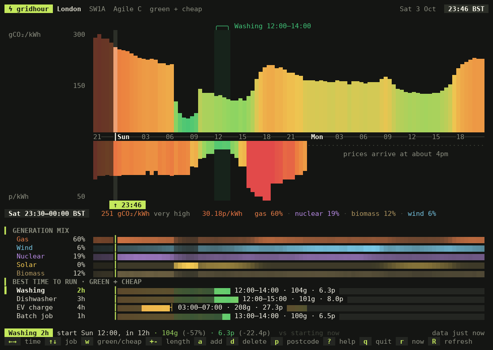Image resolution: width=493 pixels, height=350 pixels.
Task: Click the 'd' delete key badge
Action: point(232,341)
